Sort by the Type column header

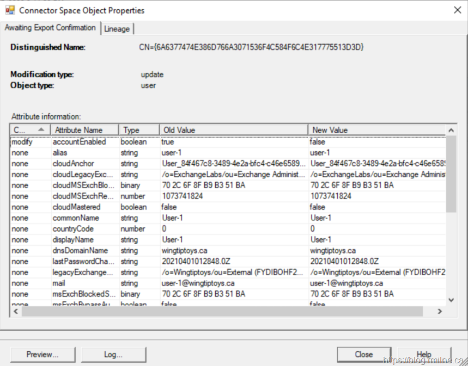click(x=138, y=130)
